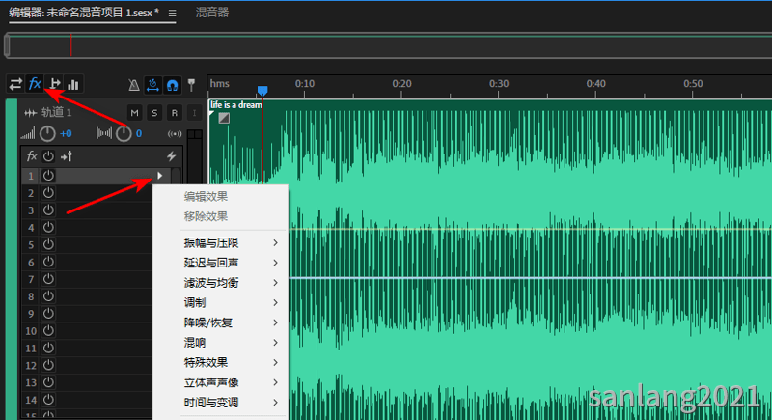The height and width of the screenshot is (420, 772).
Task: Click the track 1 pan knob
Action: point(124,133)
